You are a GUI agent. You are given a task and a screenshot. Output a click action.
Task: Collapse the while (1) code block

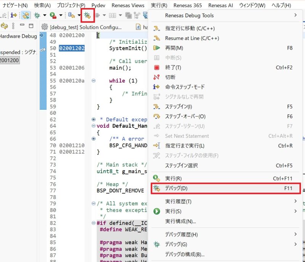pyautogui.click(x=94, y=81)
